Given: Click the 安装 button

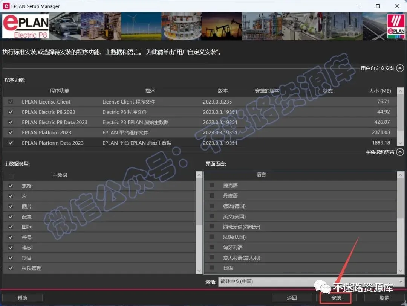Looking at the screenshot, I should click(x=336, y=298).
